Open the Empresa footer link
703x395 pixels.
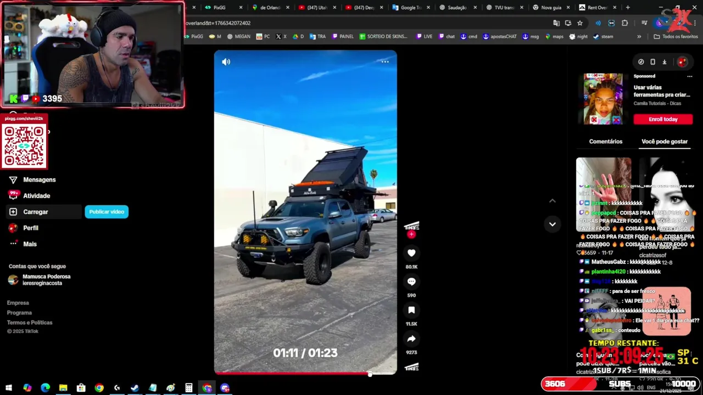[x=18, y=303]
